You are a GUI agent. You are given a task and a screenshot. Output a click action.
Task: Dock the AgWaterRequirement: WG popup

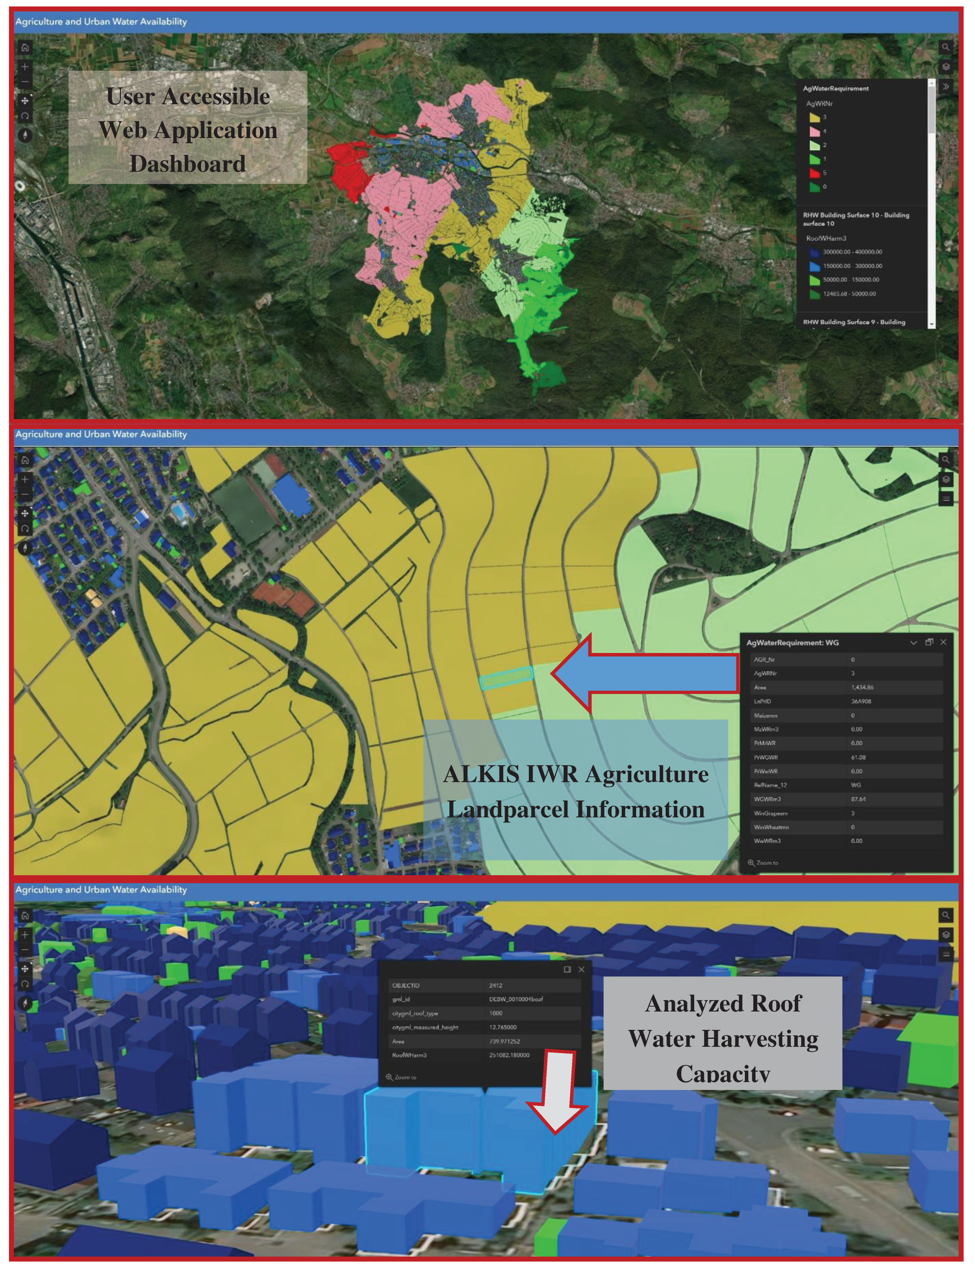click(929, 642)
